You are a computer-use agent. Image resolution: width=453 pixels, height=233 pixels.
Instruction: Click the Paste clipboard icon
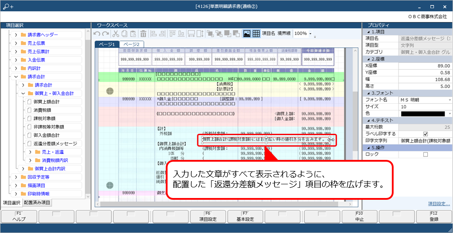click(133, 34)
